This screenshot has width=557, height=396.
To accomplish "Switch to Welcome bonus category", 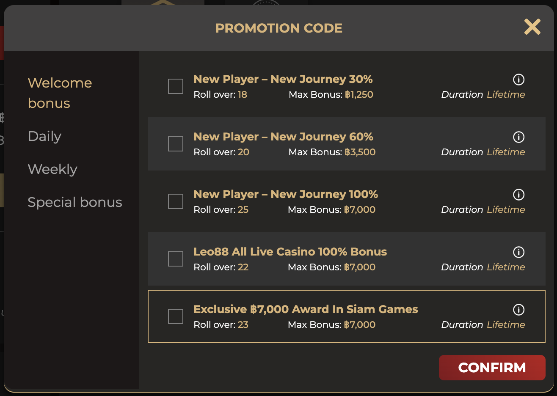I will point(60,93).
